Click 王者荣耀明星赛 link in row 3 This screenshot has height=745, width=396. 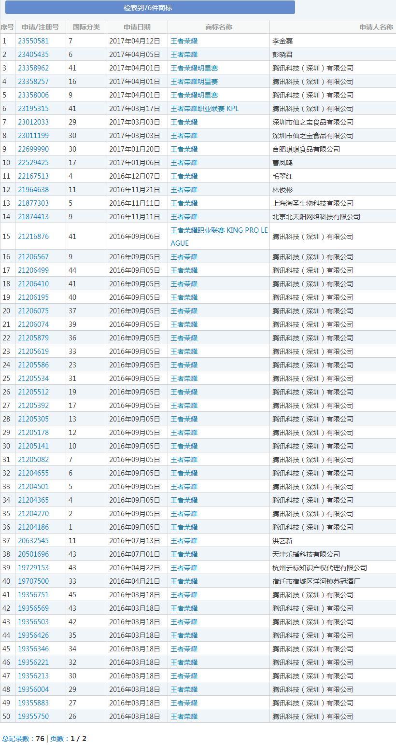click(x=194, y=68)
